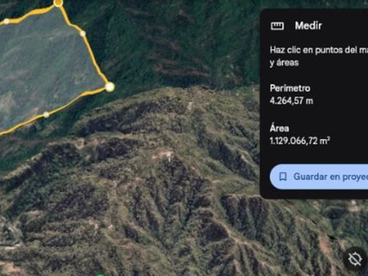368x276 pixels.
Task: Save measurement with Guardar en proyecto
Action: pyautogui.click(x=319, y=177)
